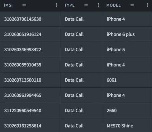Collapse the TYPE column with the dash icon

(86, 5)
